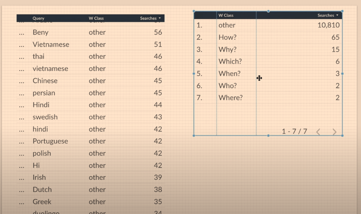
Task: Click the "Portuguese" query cell
Action: click(50, 141)
